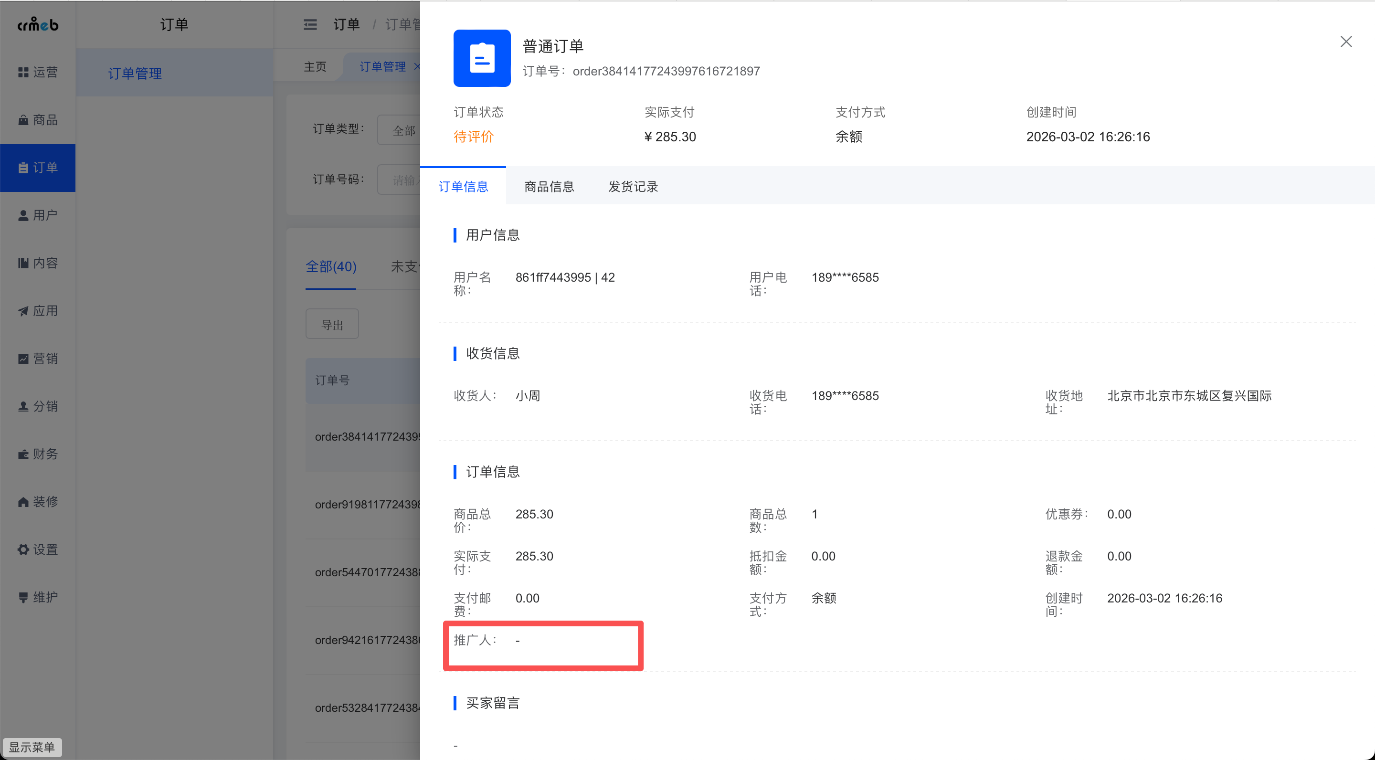Viewport: 1375px width, 760px height.
Task: Open the 财务 sidebar menu
Action: tap(37, 454)
